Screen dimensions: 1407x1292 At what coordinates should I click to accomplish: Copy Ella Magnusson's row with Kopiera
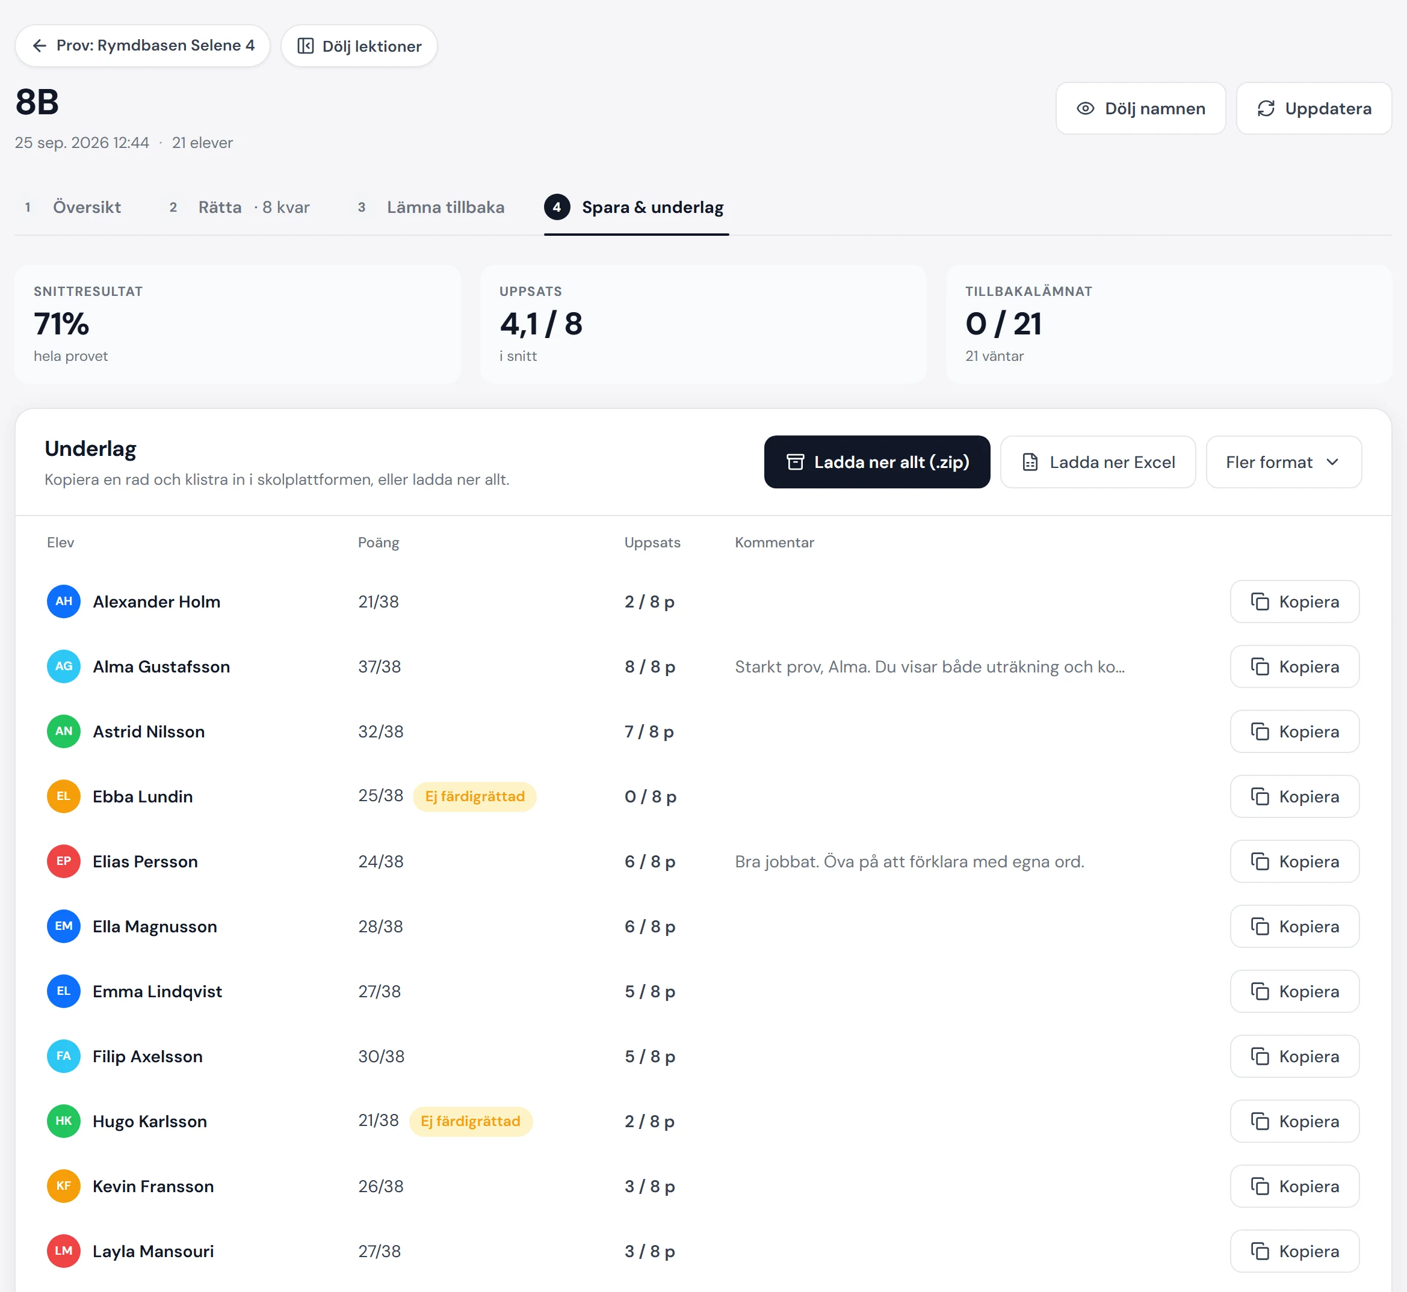pos(1295,926)
